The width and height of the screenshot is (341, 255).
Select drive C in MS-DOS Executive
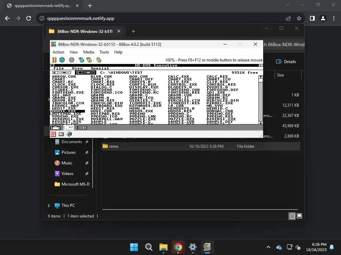[x=86, y=73]
